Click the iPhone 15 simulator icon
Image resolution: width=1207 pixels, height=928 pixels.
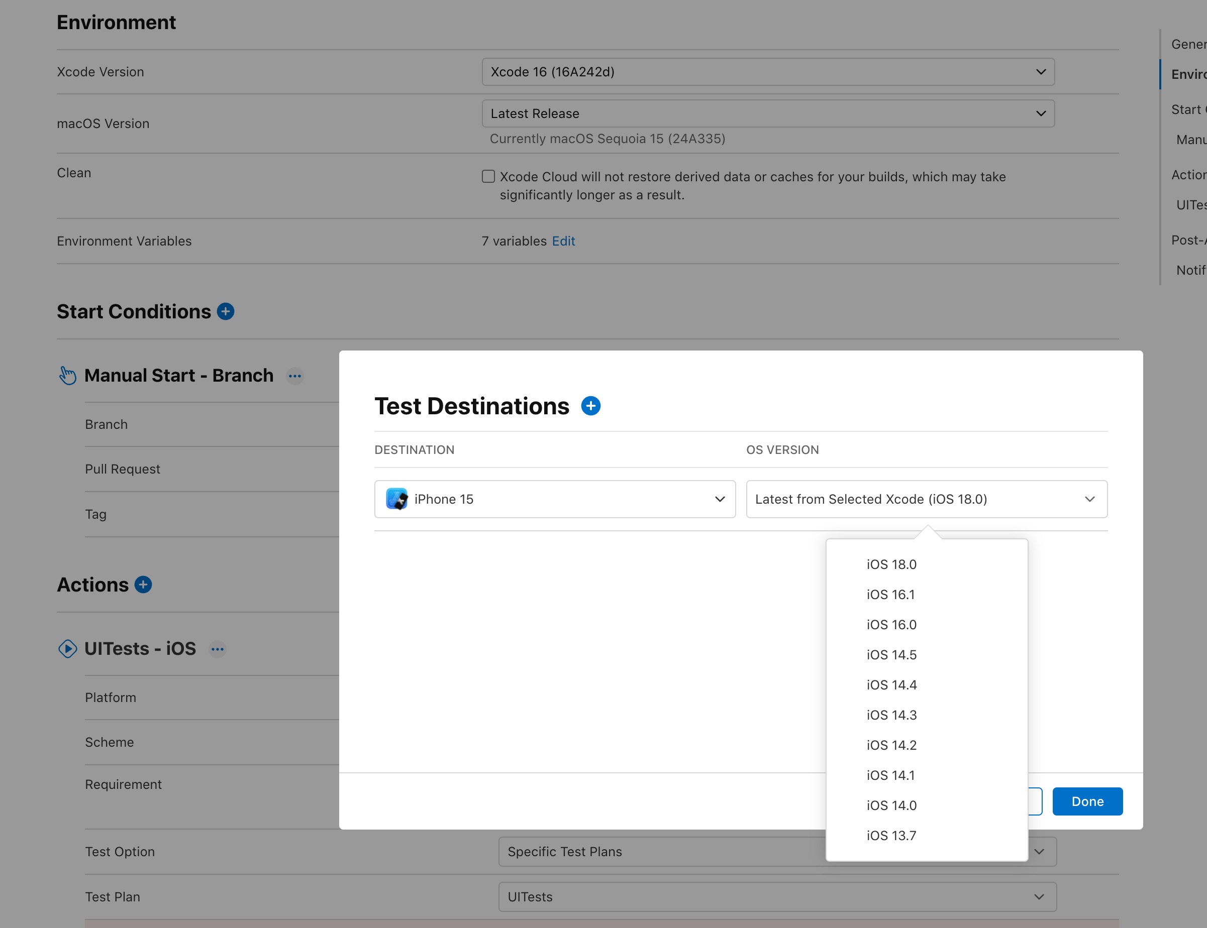click(397, 499)
